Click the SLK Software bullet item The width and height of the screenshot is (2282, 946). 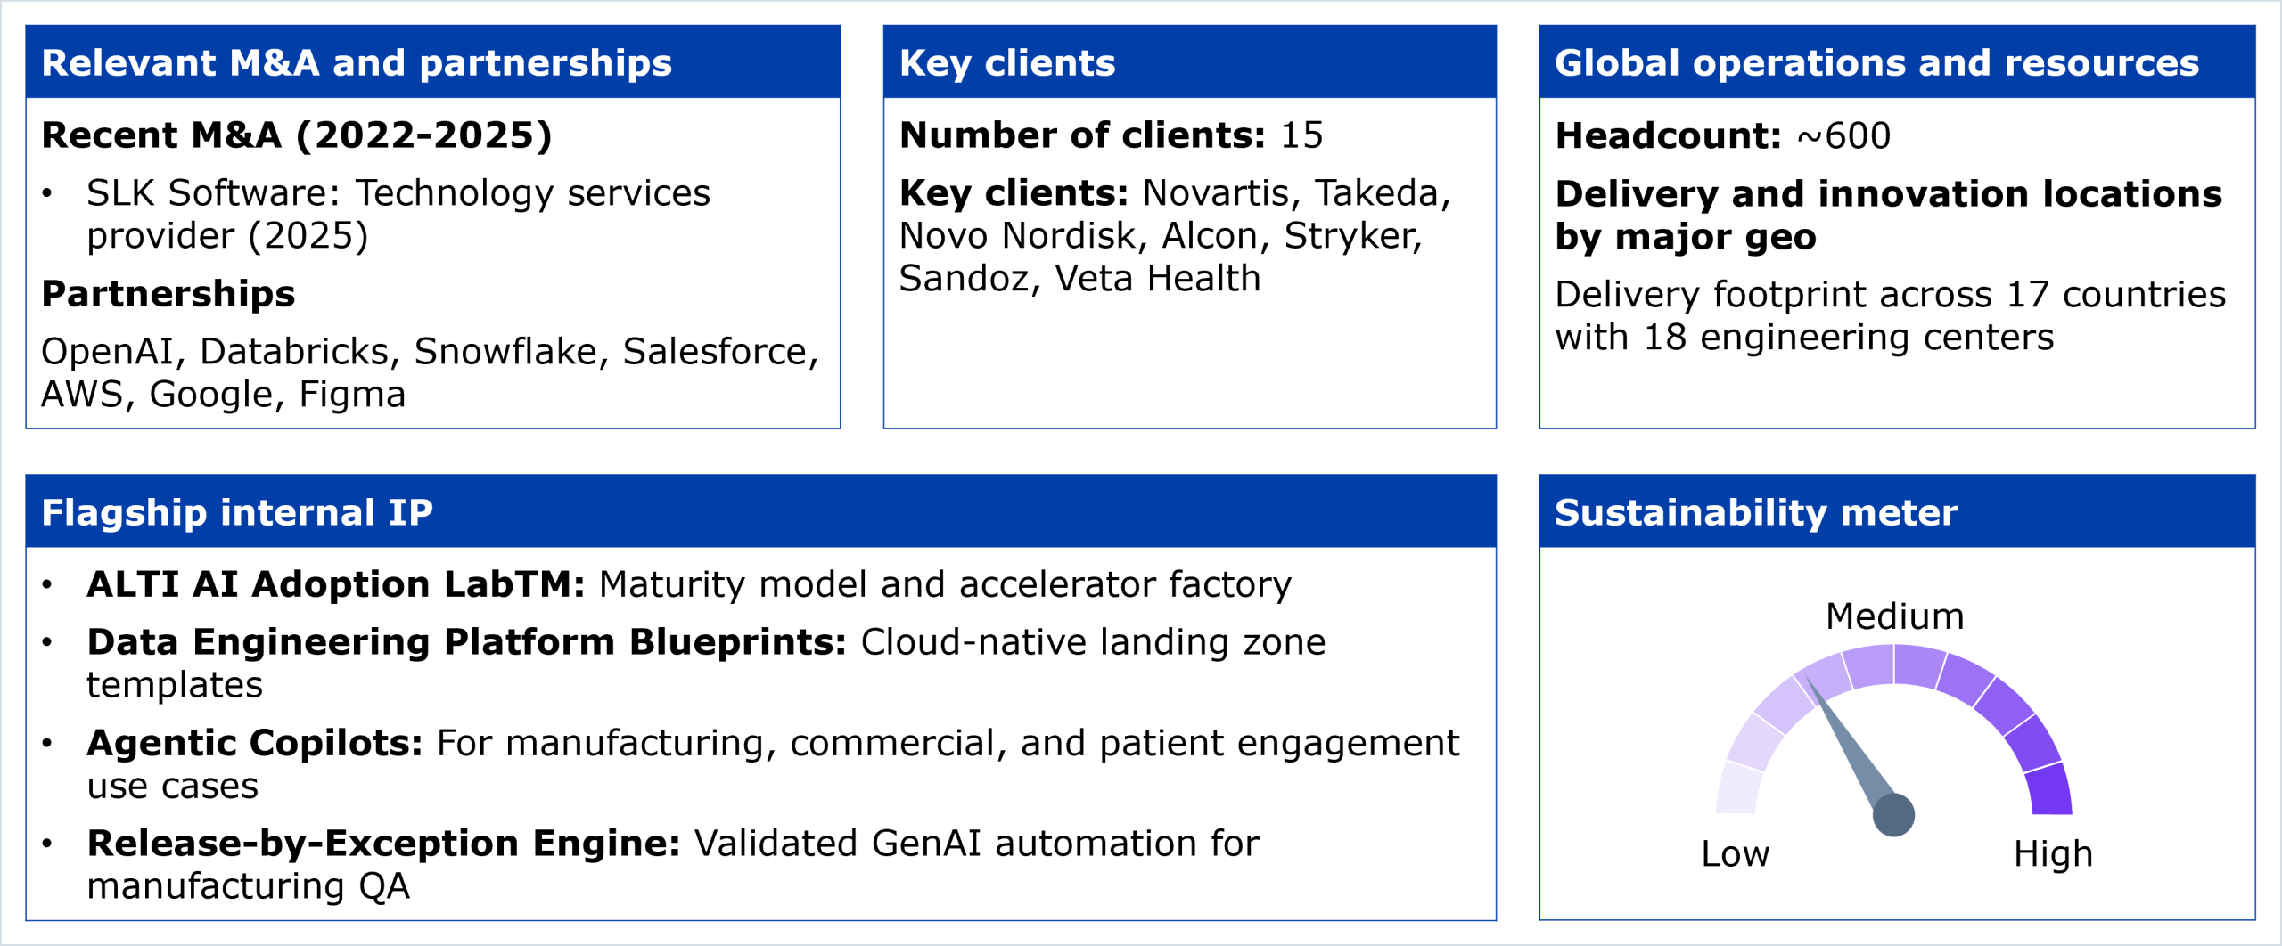(x=398, y=214)
